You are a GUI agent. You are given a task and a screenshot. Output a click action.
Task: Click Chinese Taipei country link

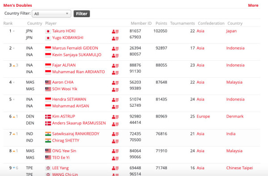point(239,168)
